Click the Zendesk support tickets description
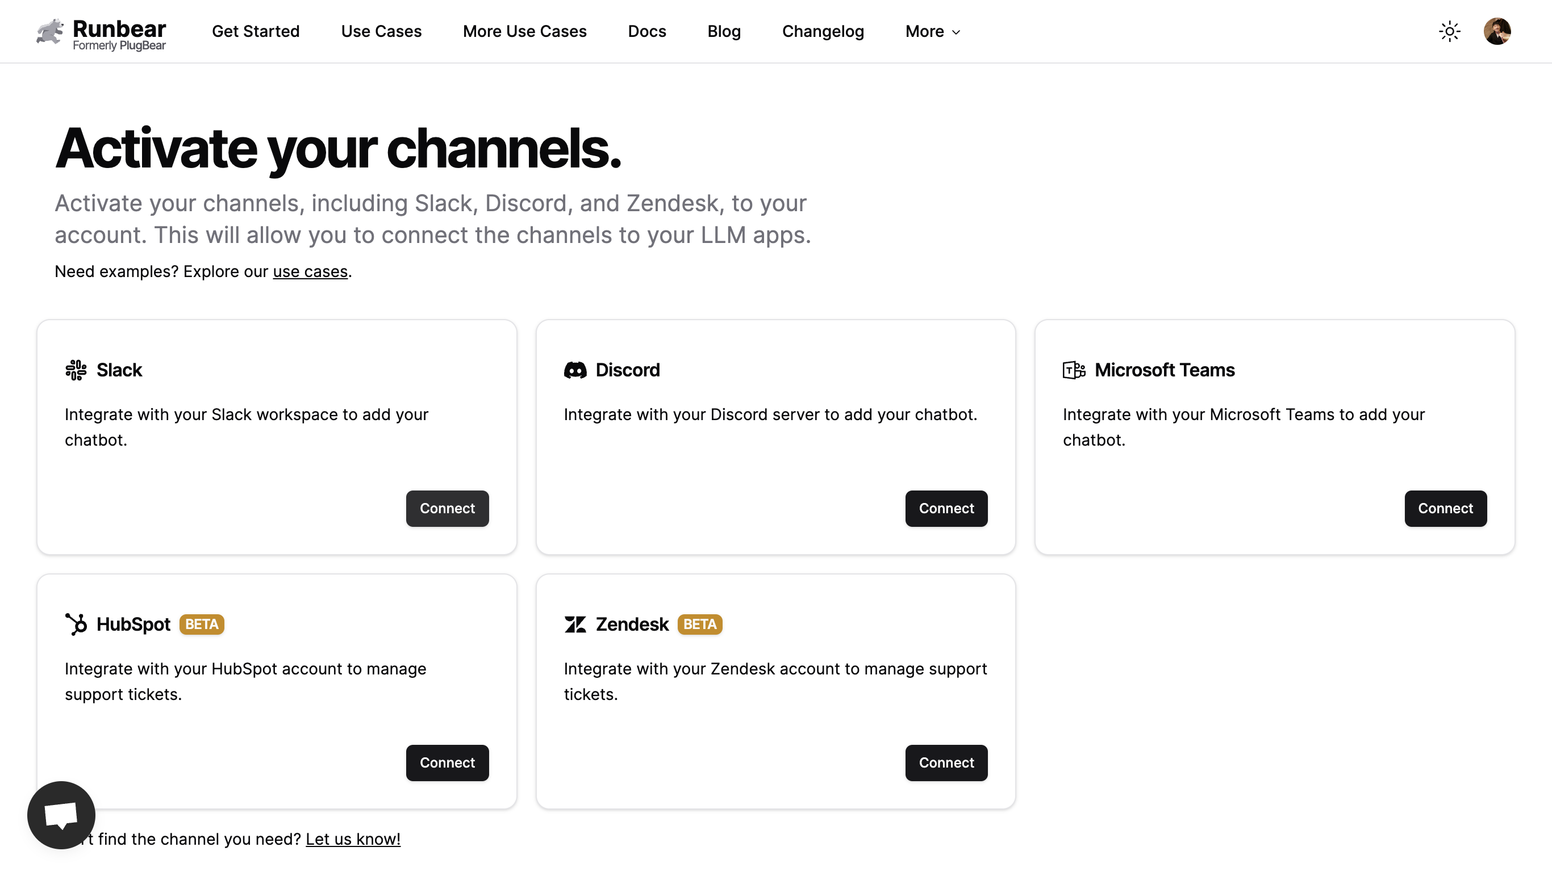The width and height of the screenshot is (1552, 872). click(x=775, y=682)
